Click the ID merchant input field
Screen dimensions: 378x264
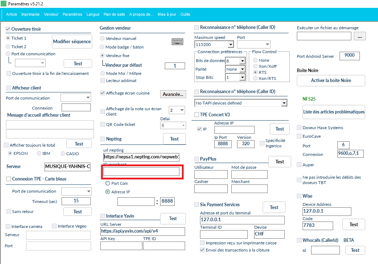coord(141,172)
